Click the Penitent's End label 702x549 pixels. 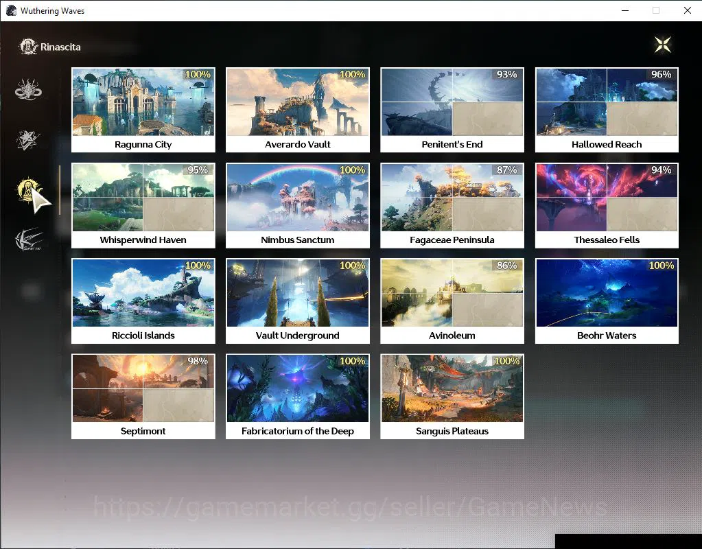[x=452, y=144]
